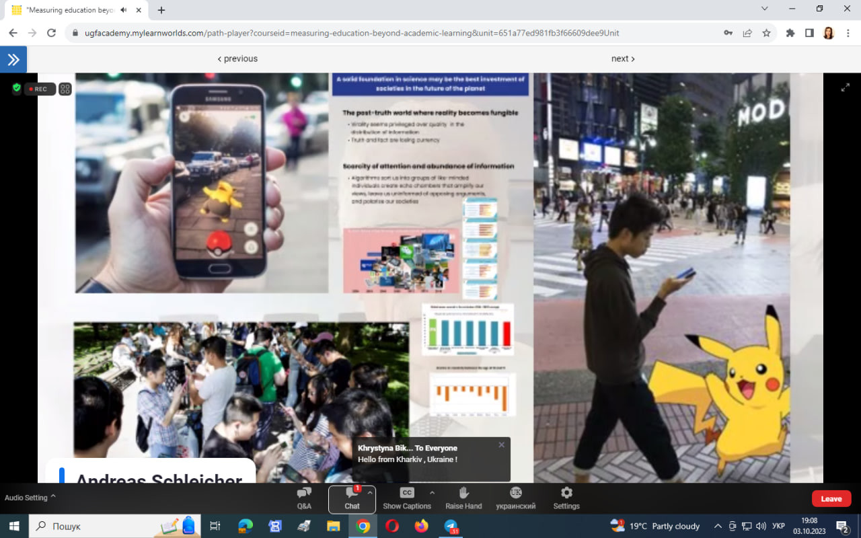Bookmark this page with the star icon
Screen dimensions: 861x538
[766, 33]
